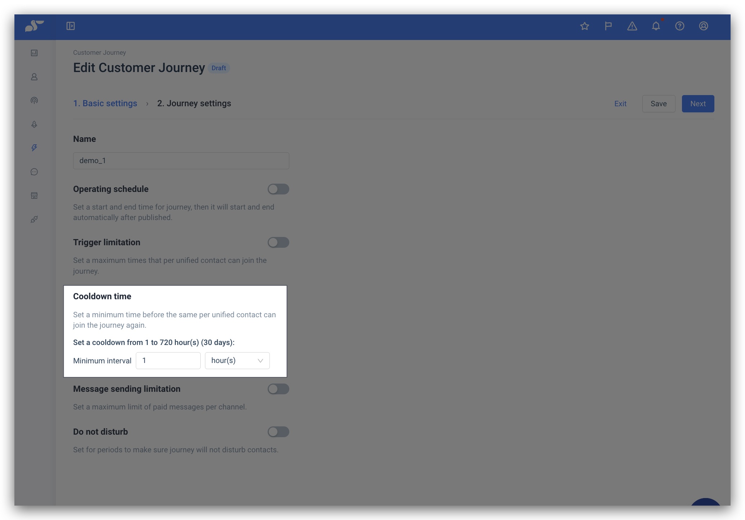Image resolution: width=745 pixels, height=520 pixels.
Task: Enable the Do not disturb toggle
Action: pos(278,432)
